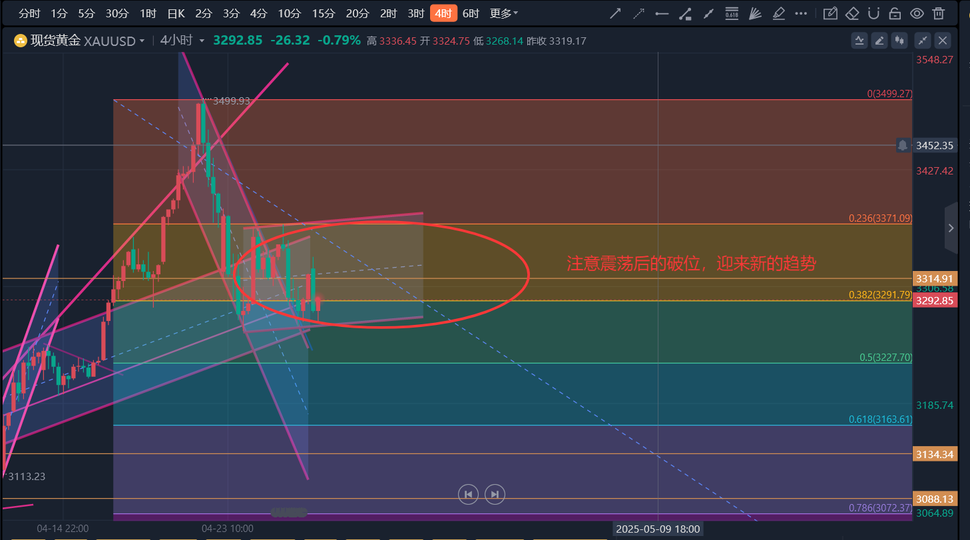Image resolution: width=970 pixels, height=540 pixels.
Task: Click the 0.236(3371.09) Fibonacci label
Action: [880, 218]
